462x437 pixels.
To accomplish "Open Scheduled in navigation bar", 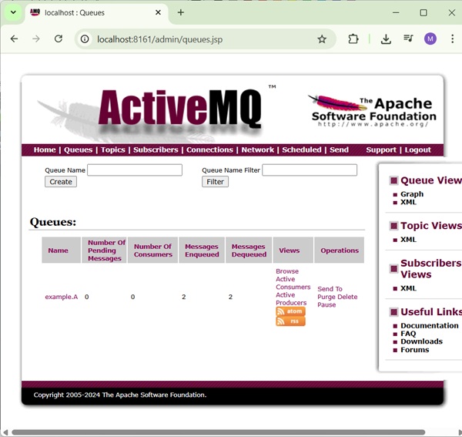I will coord(302,150).
